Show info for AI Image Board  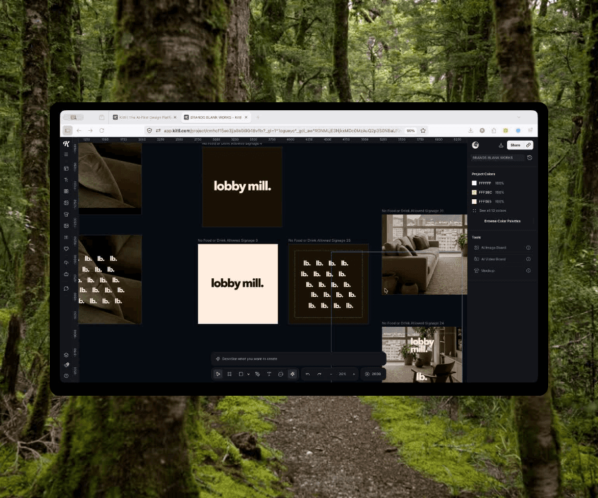[528, 248]
